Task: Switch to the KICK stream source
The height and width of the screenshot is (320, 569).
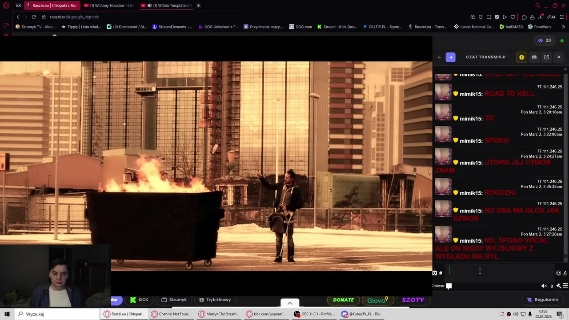Action: click(x=139, y=300)
